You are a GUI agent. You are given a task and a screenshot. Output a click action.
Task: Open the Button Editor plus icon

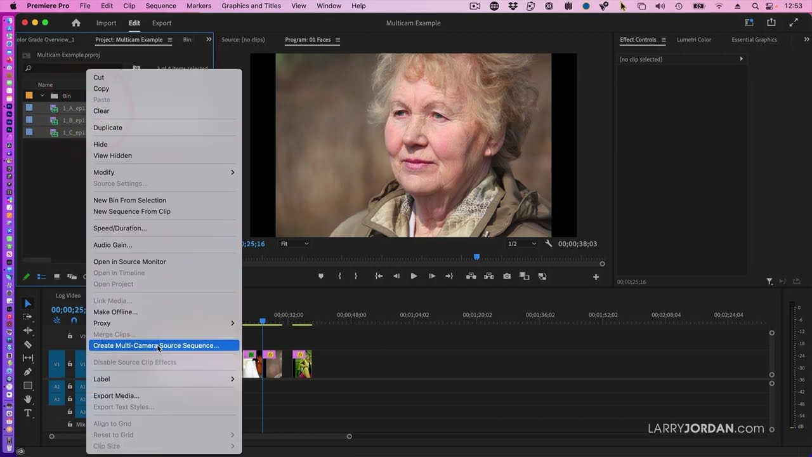pyautogui.click(x=596, y=277)
